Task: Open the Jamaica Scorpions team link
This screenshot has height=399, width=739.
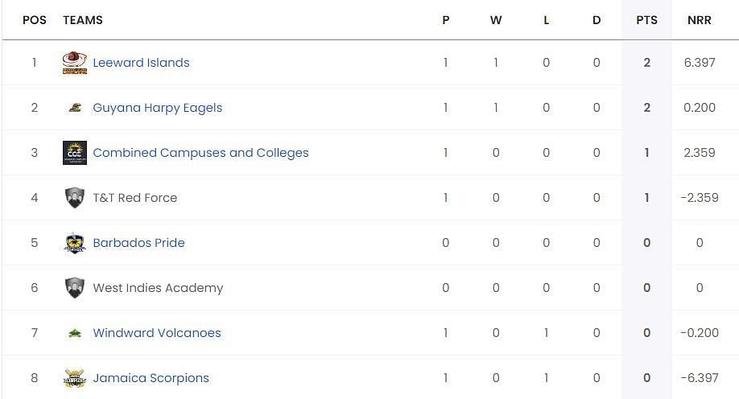Action: pyautogui.click(x=151, y=378)
